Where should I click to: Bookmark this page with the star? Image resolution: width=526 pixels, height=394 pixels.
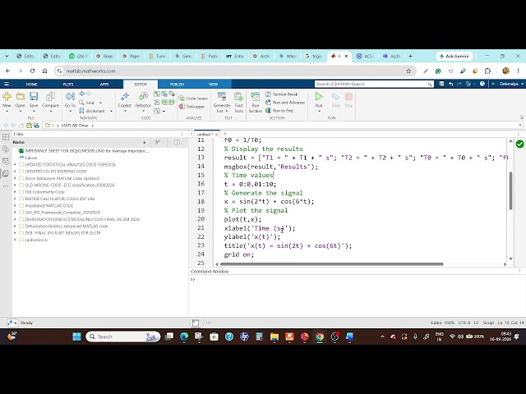coord(408,71)
